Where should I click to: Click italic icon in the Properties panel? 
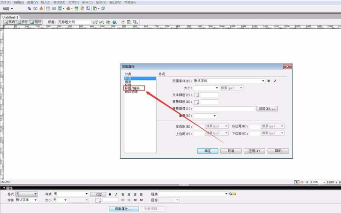[x=116, y=194]
